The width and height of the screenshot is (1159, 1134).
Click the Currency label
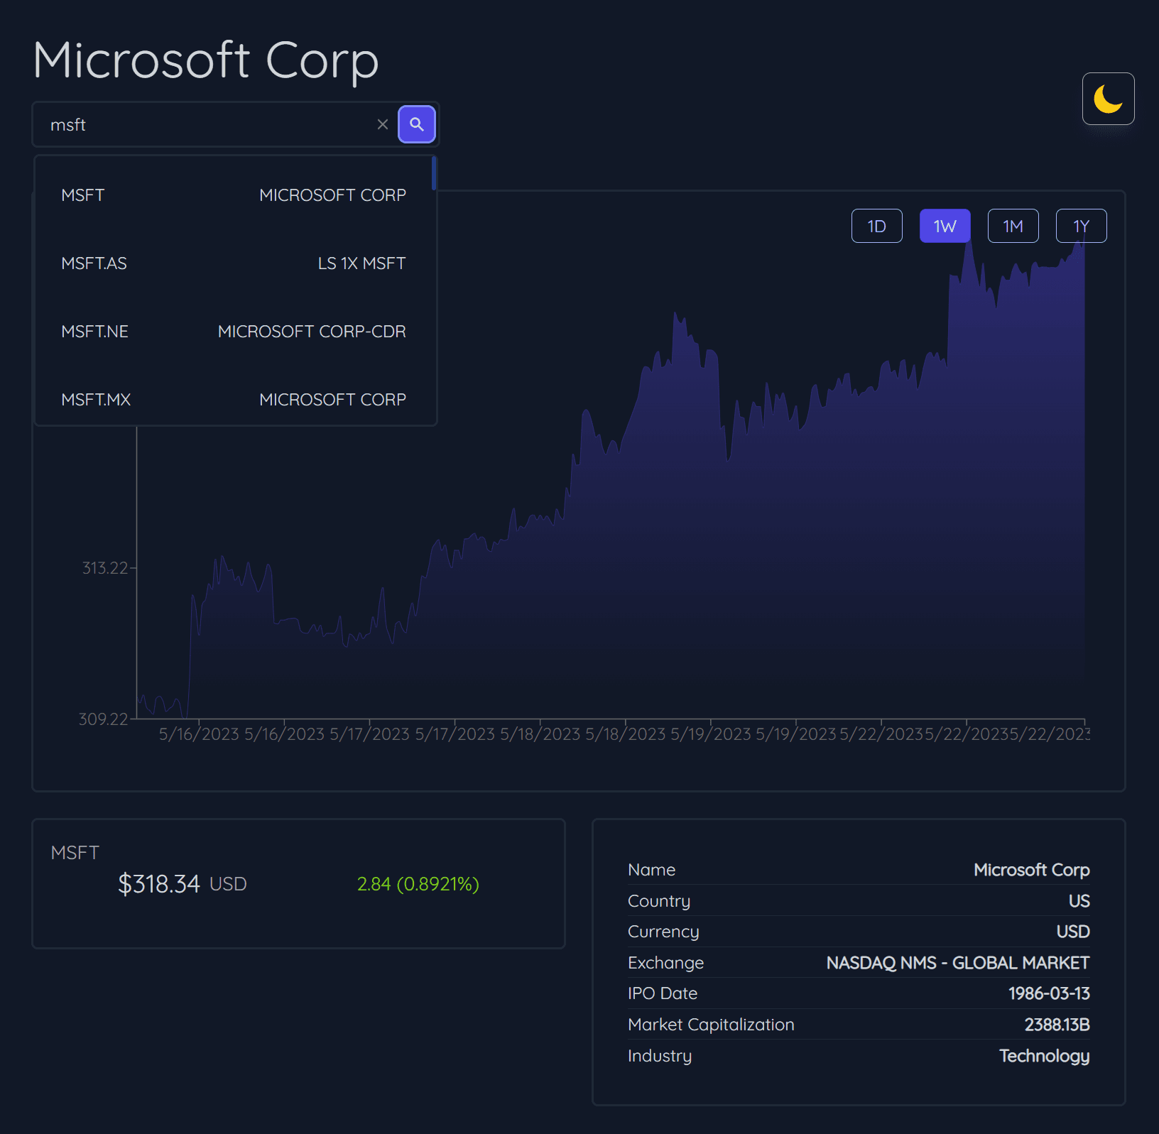[x=663, y=932]
